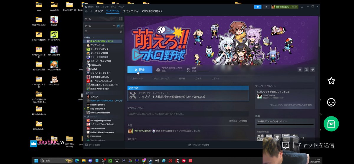Click the library search field
354x164 pixels.
[x=101, y=31]
